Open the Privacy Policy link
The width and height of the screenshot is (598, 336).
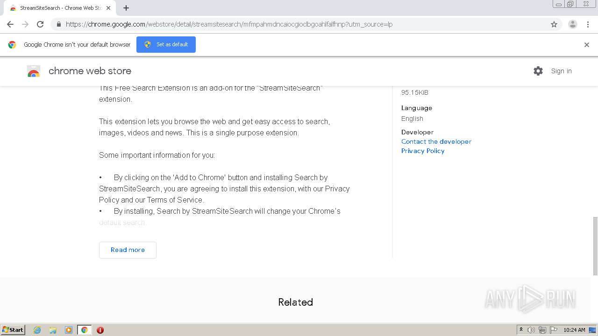(x=423, y=151)
